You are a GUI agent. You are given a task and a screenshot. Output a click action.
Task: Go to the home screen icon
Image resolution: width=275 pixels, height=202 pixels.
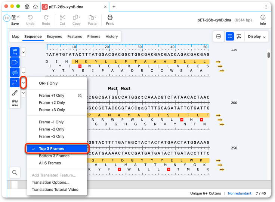pos(35,7)
